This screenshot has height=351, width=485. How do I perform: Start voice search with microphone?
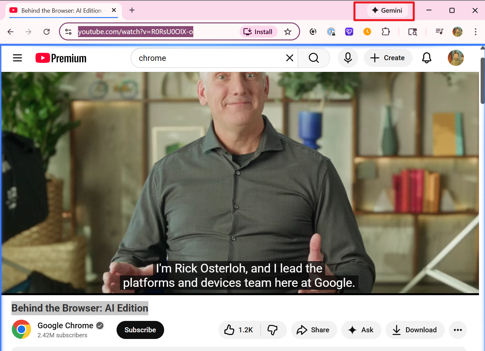(348, 58)
